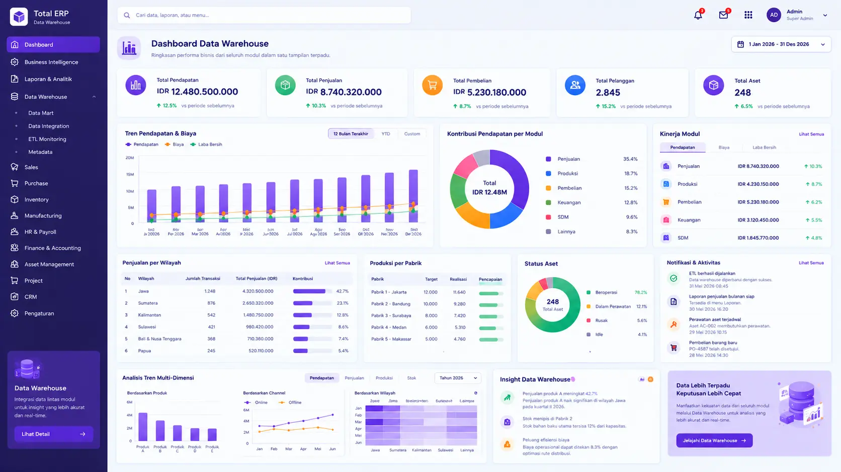Click the Manufacturing sidebar icon
Image resolution: width=841 pixels, height=472 pixels.
(15, 215)
